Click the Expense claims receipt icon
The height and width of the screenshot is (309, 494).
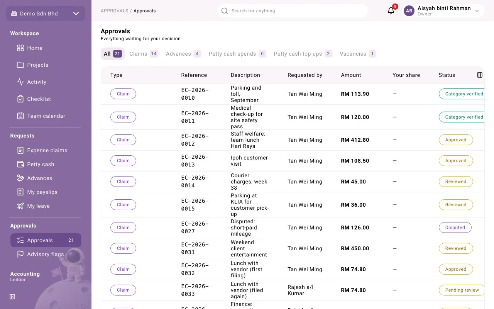tap(20, 150)
